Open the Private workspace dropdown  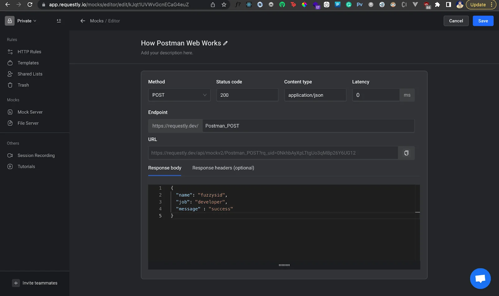(x=27, y=21)
